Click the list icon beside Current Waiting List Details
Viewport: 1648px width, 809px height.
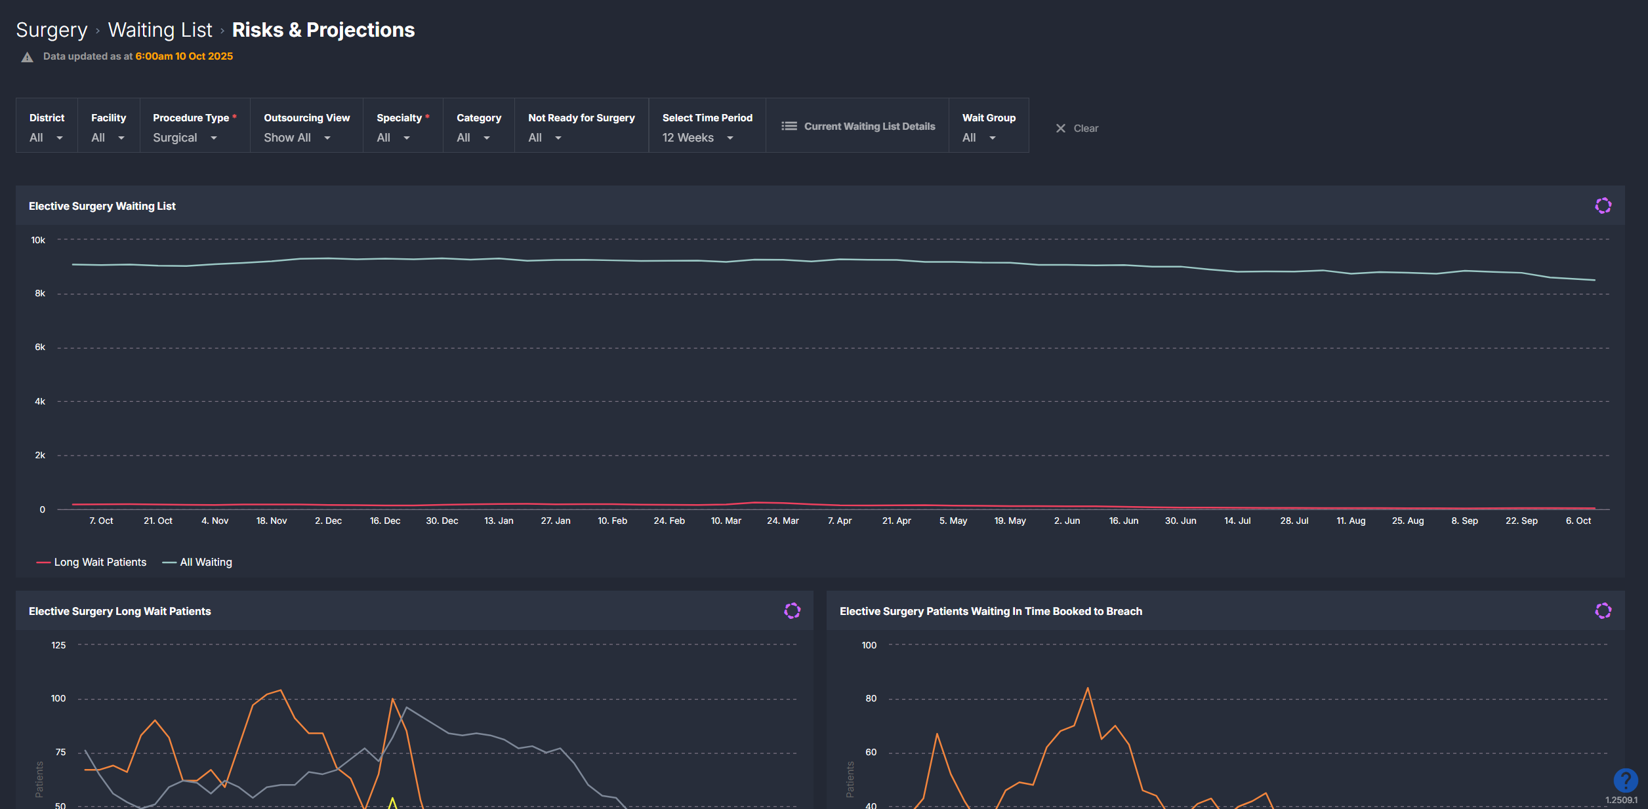point(789,126)
